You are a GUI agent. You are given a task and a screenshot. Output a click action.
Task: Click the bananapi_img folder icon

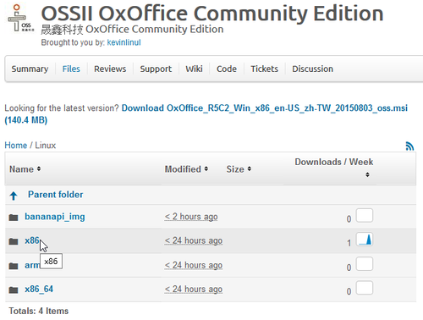tap(14, 218)
